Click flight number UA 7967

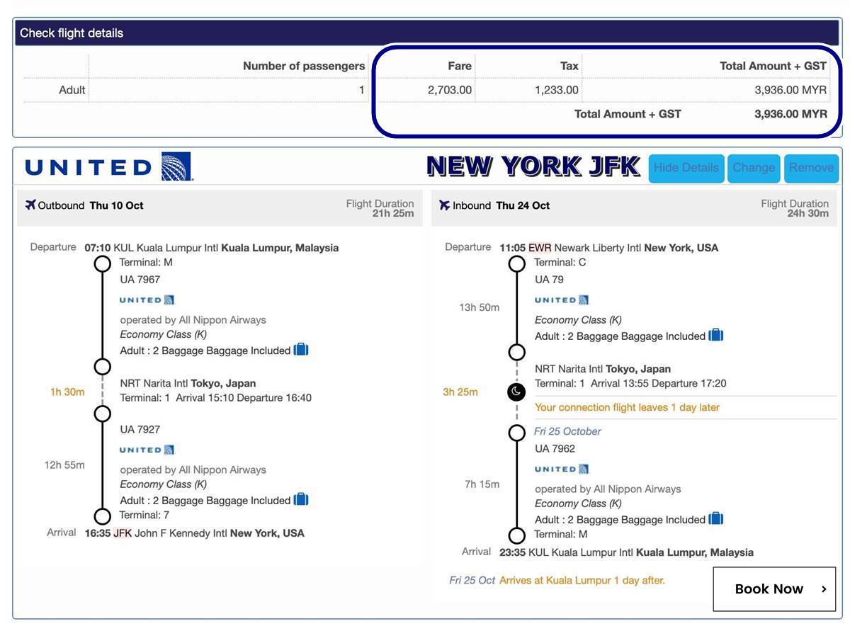coord(140,280)
